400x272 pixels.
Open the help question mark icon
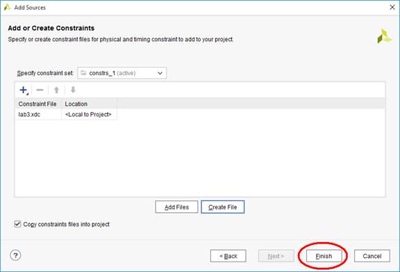coord(15,255)
